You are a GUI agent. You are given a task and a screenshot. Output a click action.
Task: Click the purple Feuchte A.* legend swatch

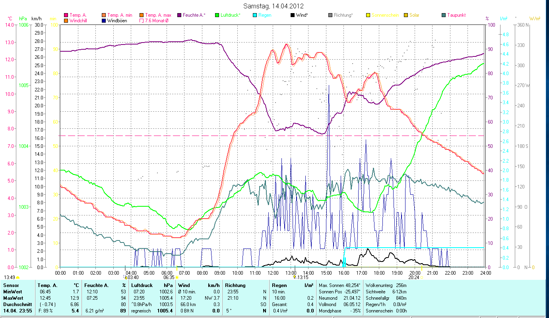coord(179,15)
